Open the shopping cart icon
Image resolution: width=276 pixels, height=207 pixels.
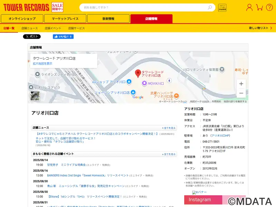(x=259, y=7)
